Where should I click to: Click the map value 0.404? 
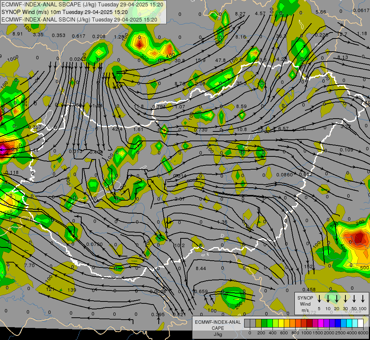[x=96, y=152]
